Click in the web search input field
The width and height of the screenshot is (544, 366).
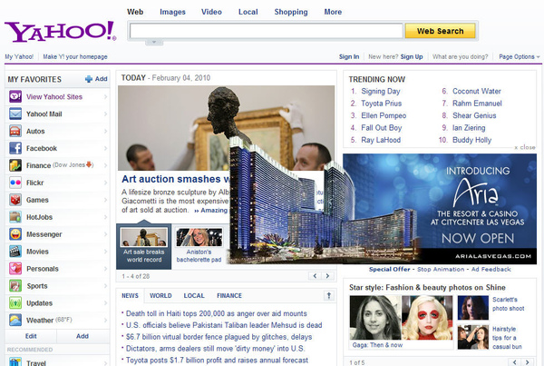click(266, 31)
